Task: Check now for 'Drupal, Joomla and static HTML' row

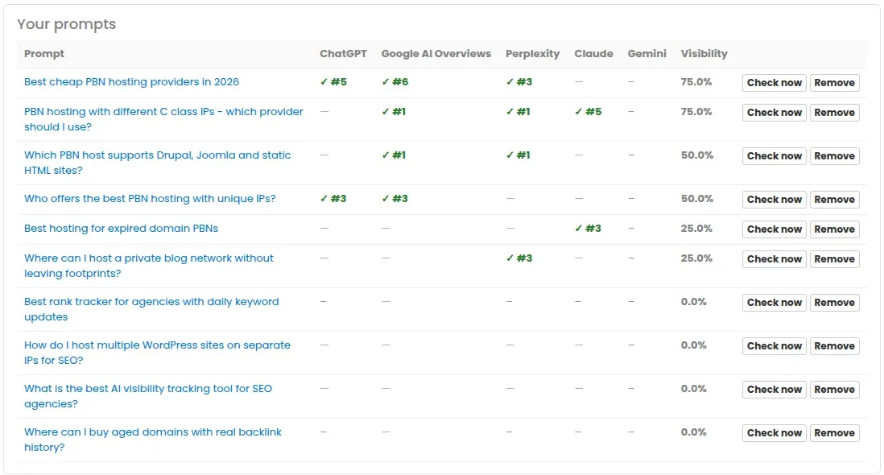Action: coord(774,156)
